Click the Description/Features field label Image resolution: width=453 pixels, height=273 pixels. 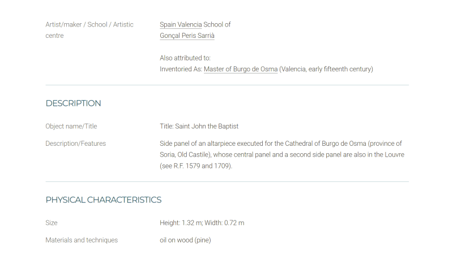click(75, 144)
